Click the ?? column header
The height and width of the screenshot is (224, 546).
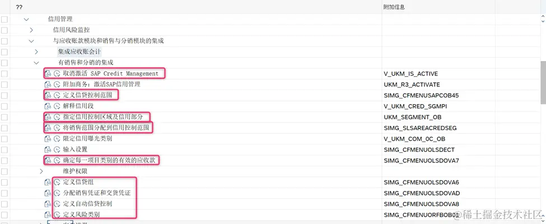point(20,7)
